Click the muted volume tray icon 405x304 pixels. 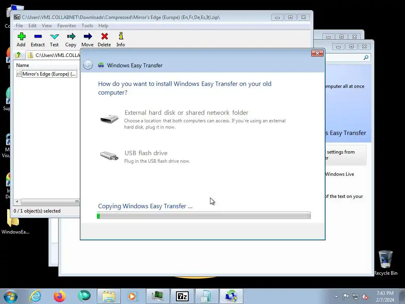coord(365,296)
